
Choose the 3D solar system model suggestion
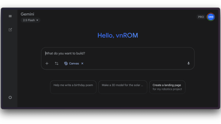(x=122, y=85)
